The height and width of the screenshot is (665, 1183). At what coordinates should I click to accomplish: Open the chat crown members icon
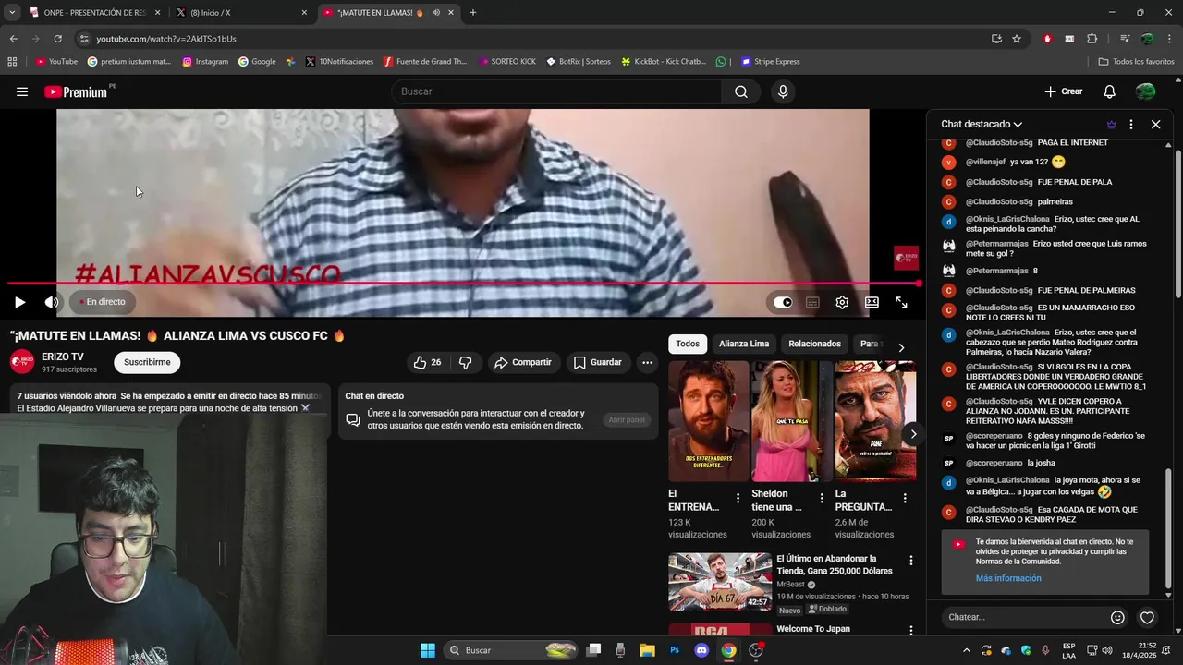click(1111, 124)
